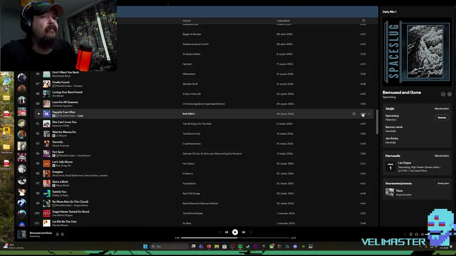Screen dimensions: 456x256
Task: Open Spotify from the taskbar
Action: pos(240,246)
